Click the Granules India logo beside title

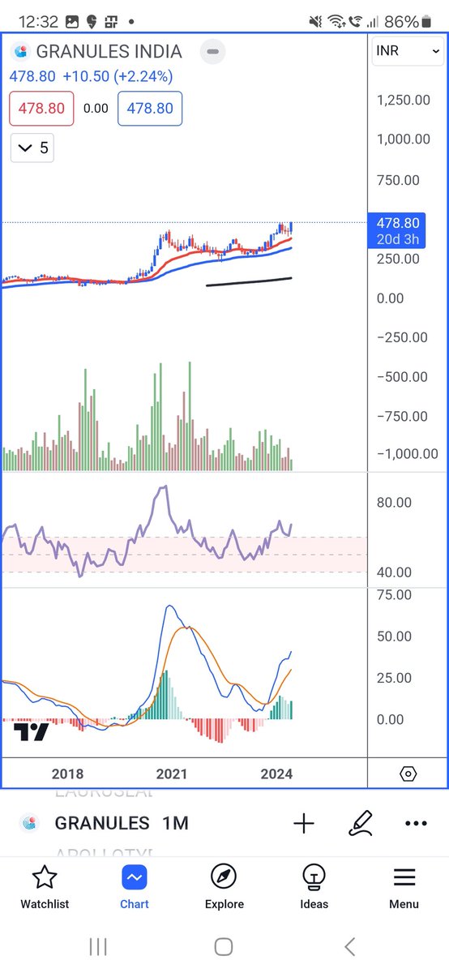20,51
